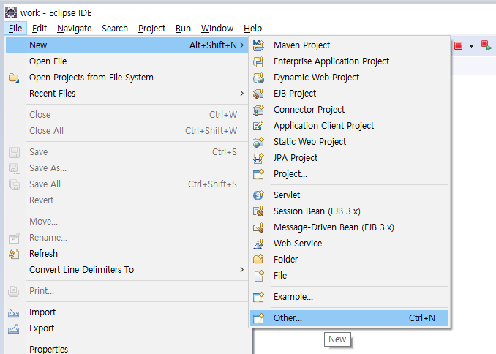The width and height of the screenshot is (496, 354).
Task: Select Connector Project entry
Action: [350, 110]
